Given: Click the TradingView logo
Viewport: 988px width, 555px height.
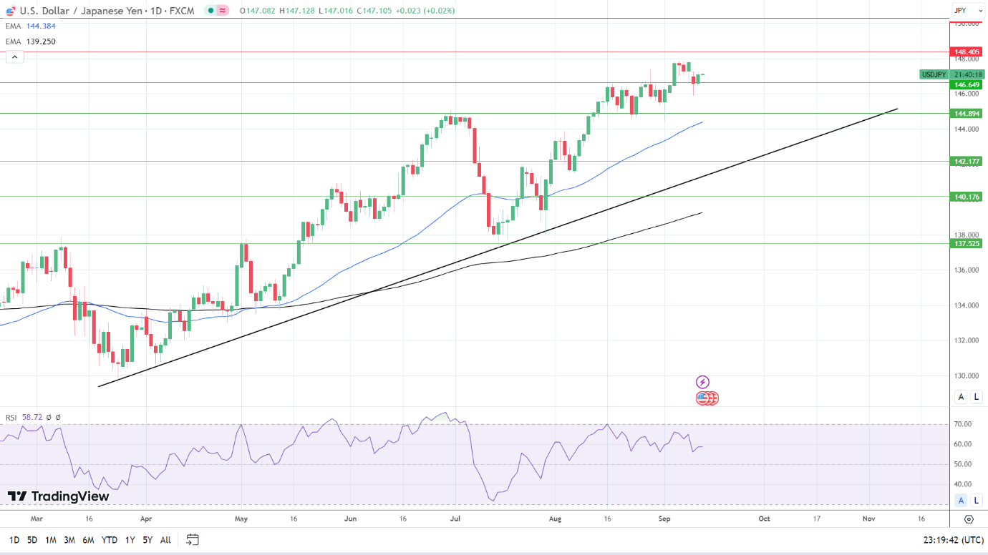Looking at the screenshot, I should (59, 496).
